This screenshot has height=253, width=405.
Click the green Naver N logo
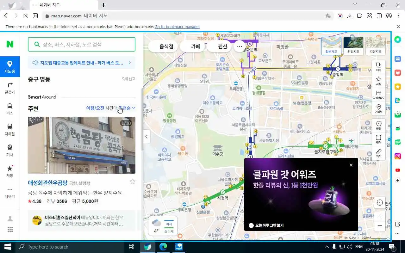click(x=10, y=44)
